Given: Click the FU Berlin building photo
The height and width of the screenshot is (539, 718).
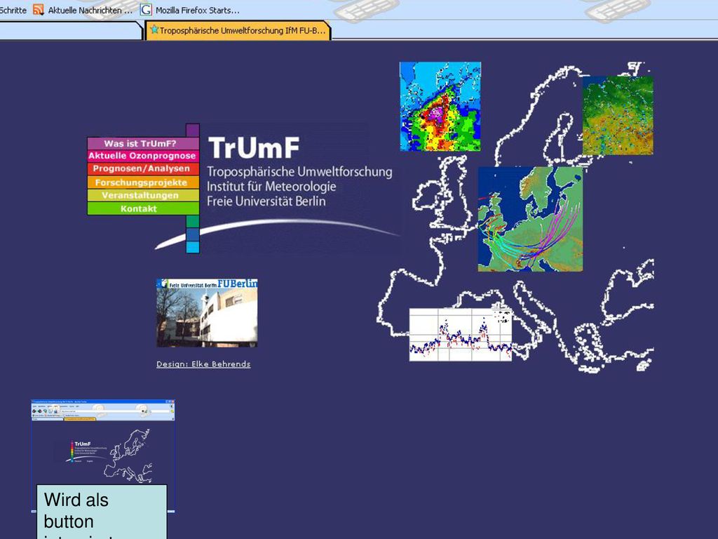Looking at the screenshot, I should 207,312.
